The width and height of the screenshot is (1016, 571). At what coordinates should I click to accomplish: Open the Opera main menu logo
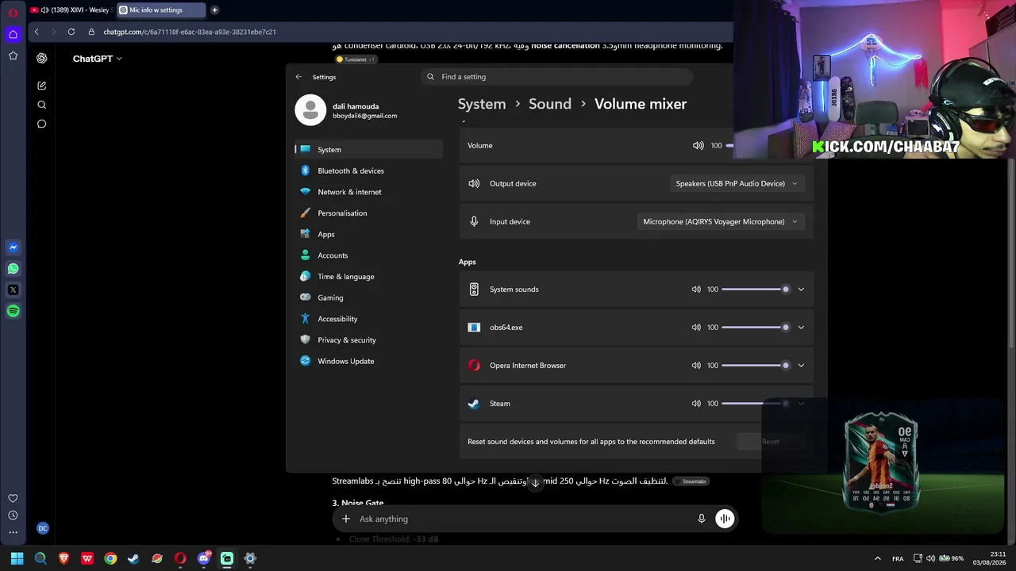(13, 13)
